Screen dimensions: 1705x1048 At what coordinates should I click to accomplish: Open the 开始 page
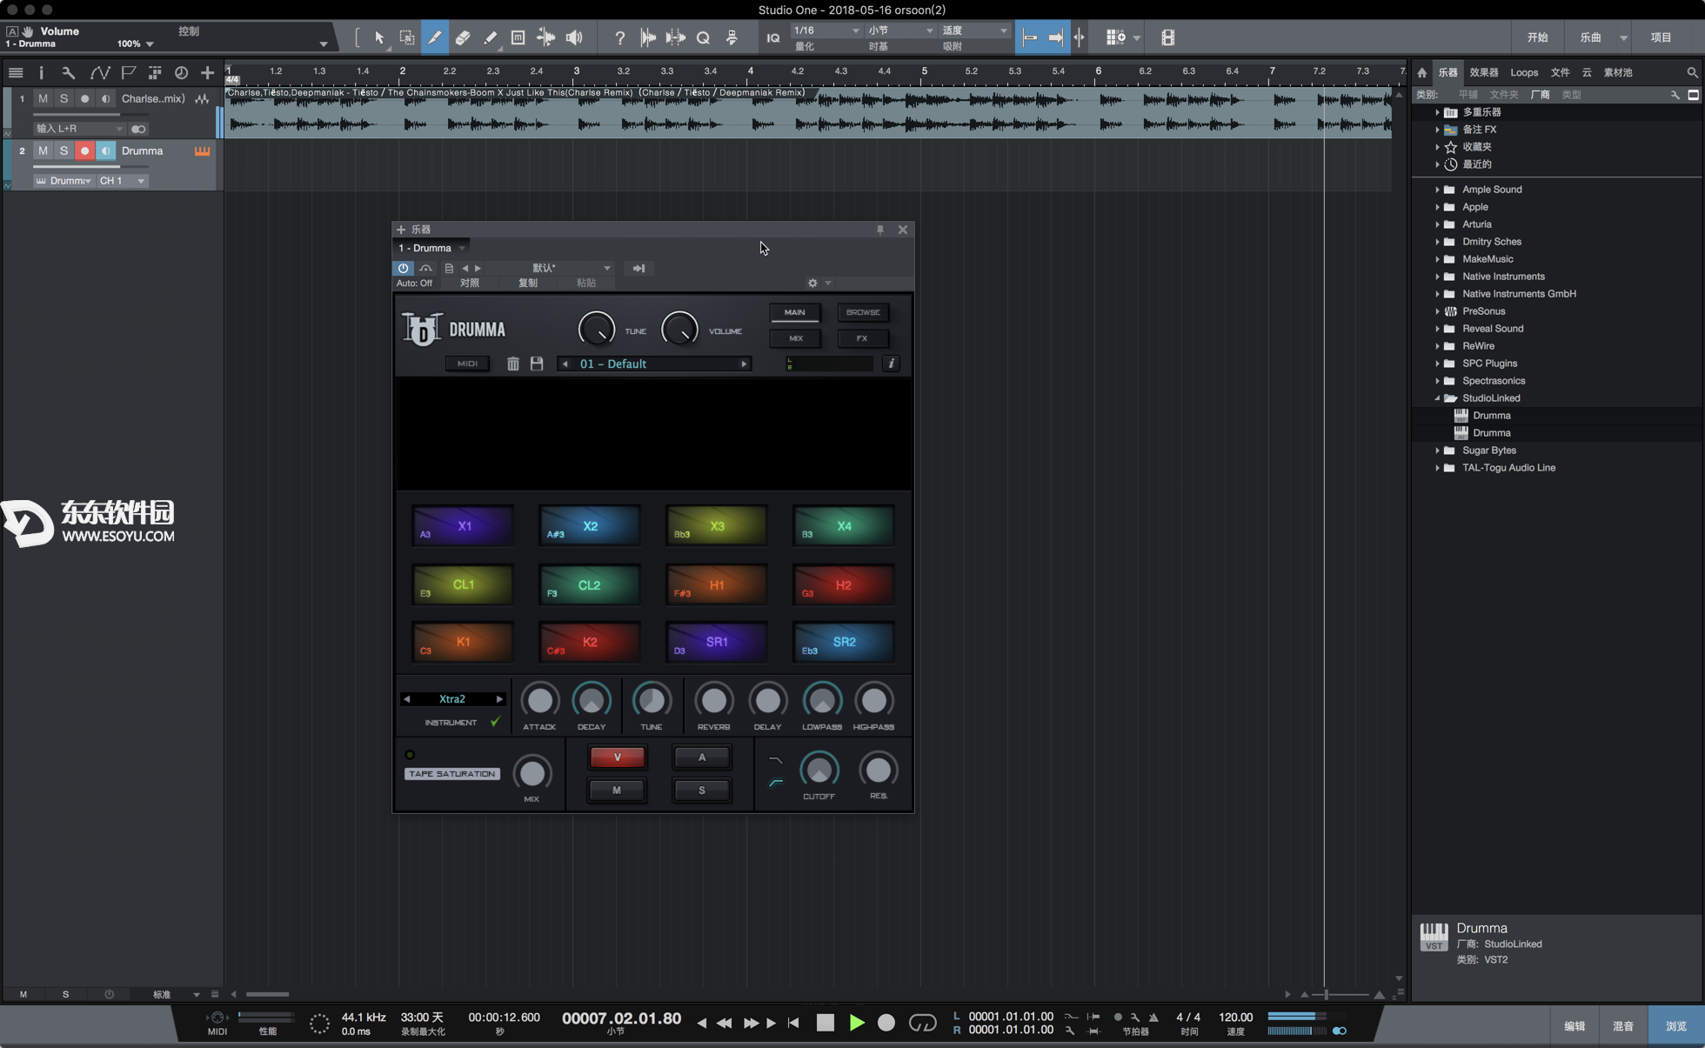tap(1537, 37)
